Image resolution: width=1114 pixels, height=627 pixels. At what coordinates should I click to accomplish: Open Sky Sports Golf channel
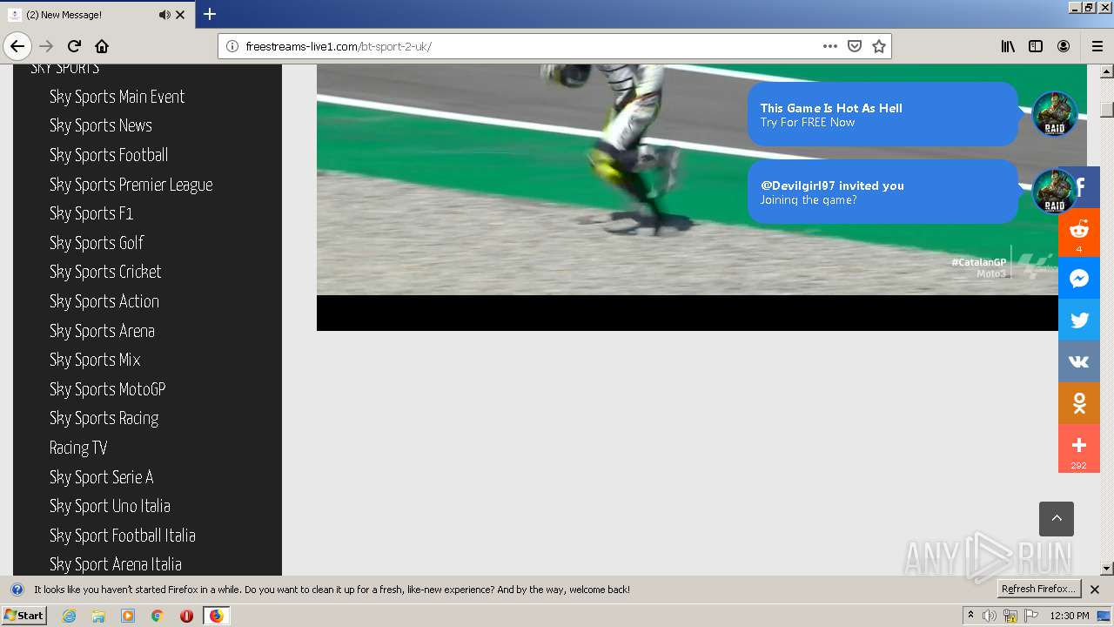97,243
